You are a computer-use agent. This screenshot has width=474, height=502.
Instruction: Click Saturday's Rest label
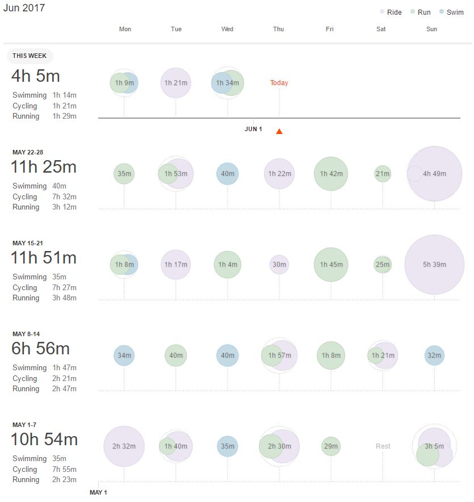coord(382,446)
